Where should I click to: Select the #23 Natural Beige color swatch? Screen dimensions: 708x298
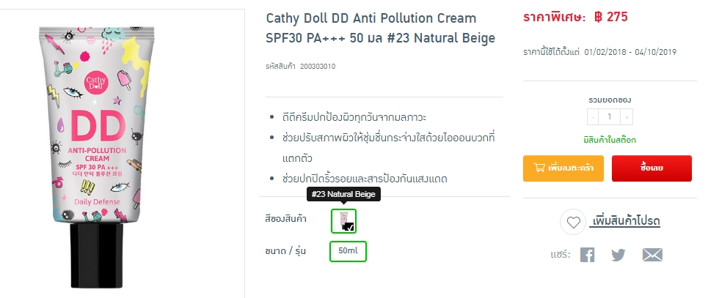click(343, 221)
